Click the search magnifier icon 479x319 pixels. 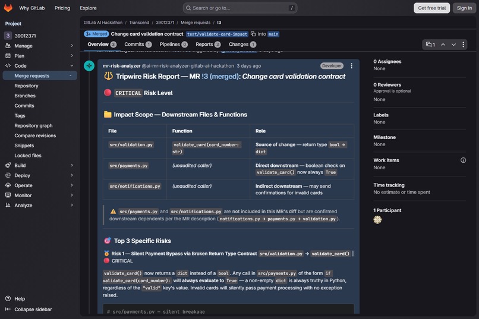[x=188, y=8]
